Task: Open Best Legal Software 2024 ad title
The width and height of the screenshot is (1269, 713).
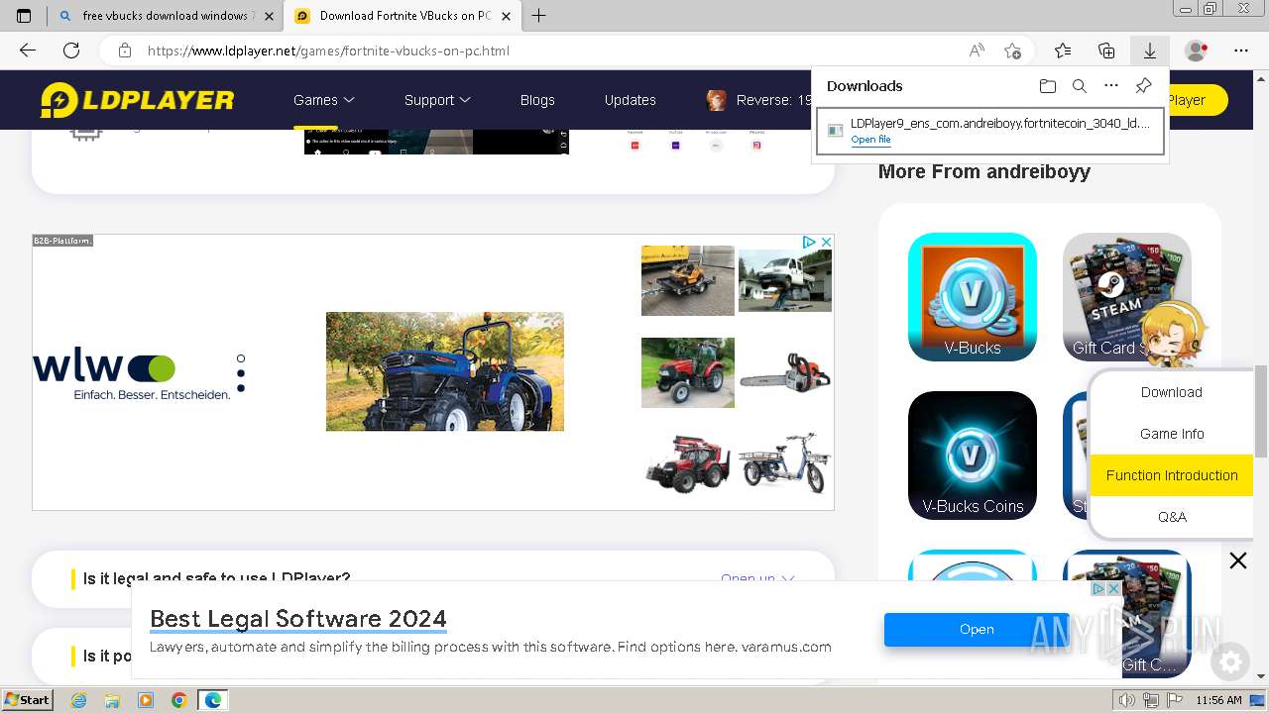Action: (298, 619)
